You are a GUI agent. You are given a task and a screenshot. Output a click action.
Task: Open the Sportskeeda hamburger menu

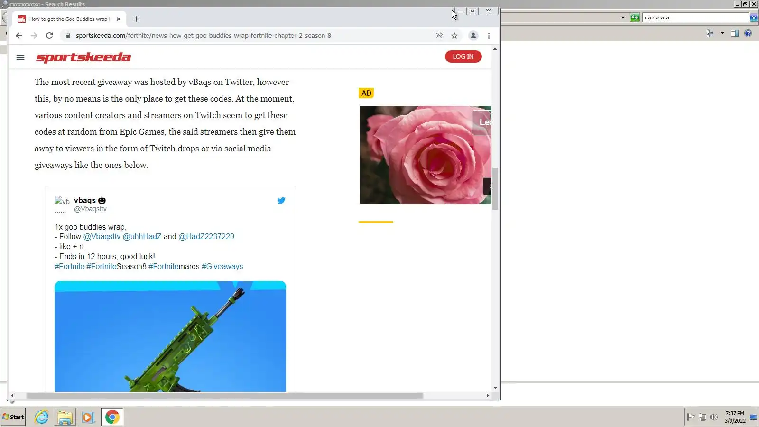[x=20, y=57]
